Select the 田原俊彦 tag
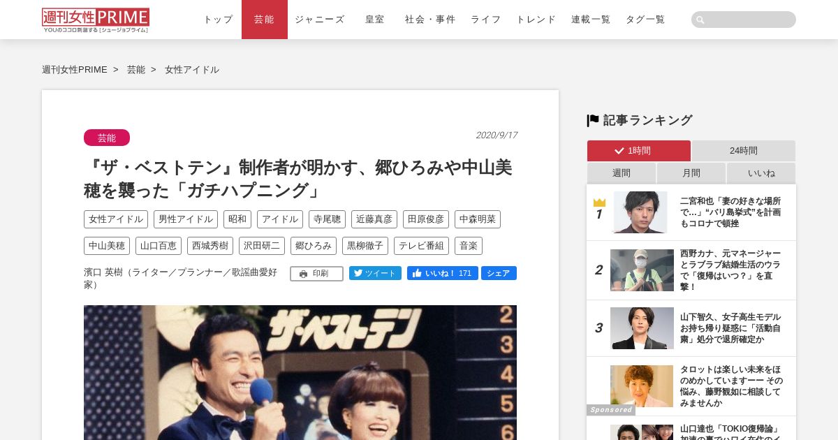 coord(426,219)
